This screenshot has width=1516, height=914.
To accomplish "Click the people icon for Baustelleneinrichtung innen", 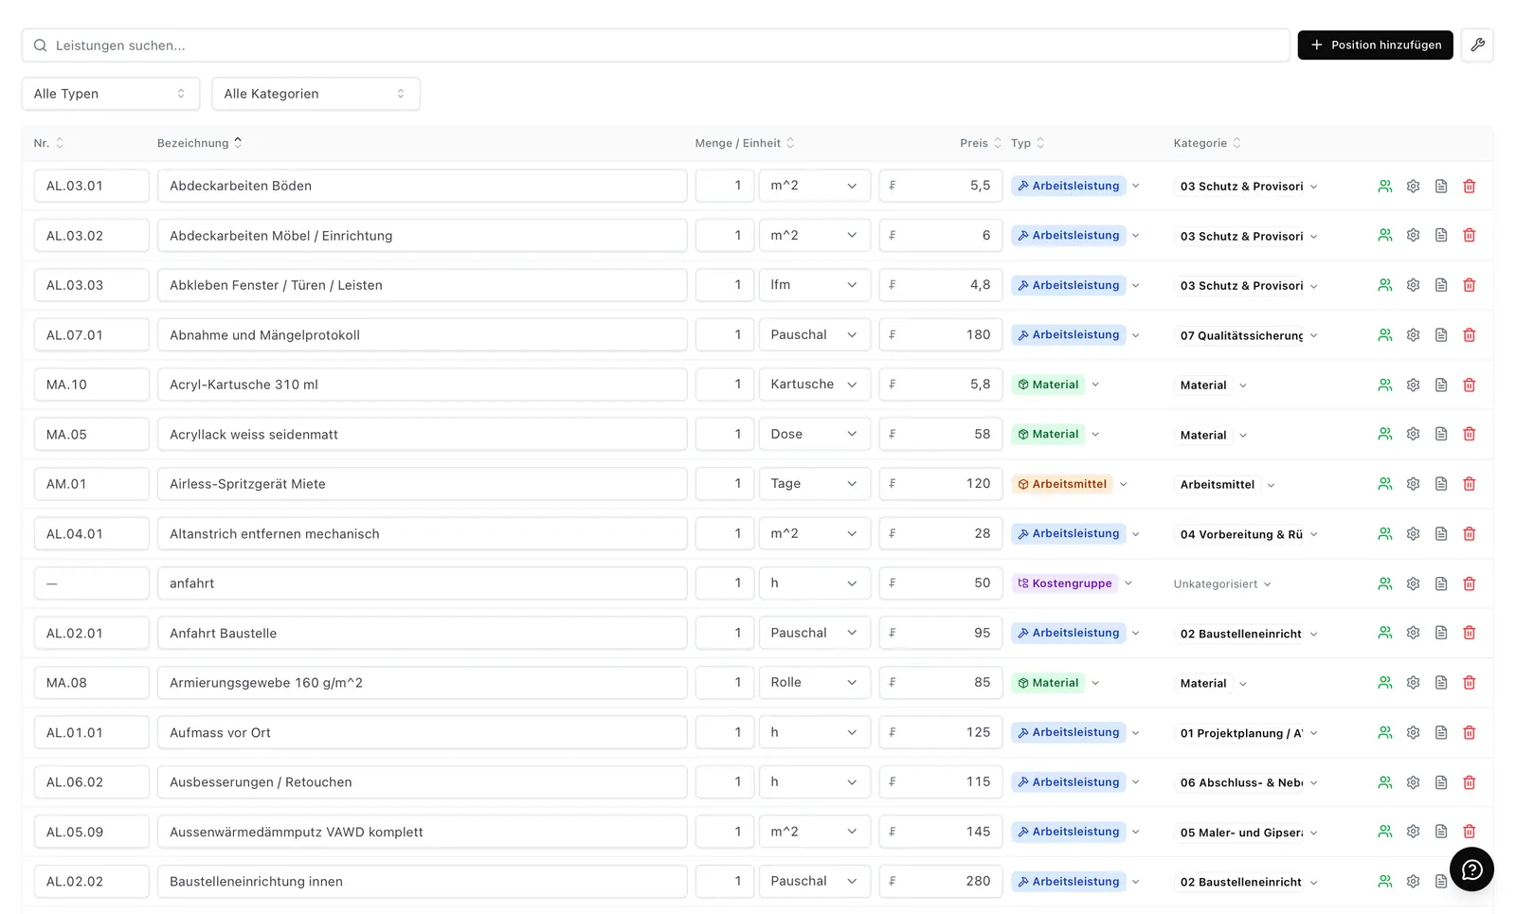I will click(x=1384, y=882).
